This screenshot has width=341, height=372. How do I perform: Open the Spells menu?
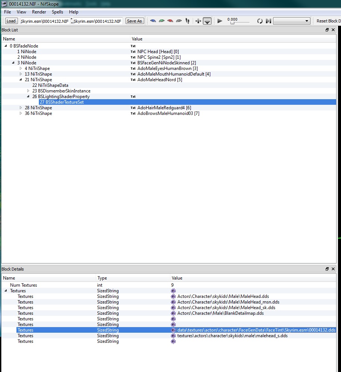pos(58,12)
